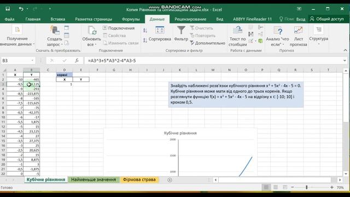Open the recent sources icon

67,43
